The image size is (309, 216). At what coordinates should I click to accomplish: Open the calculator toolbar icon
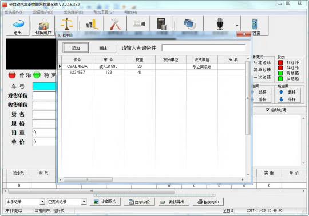[162, 24]
